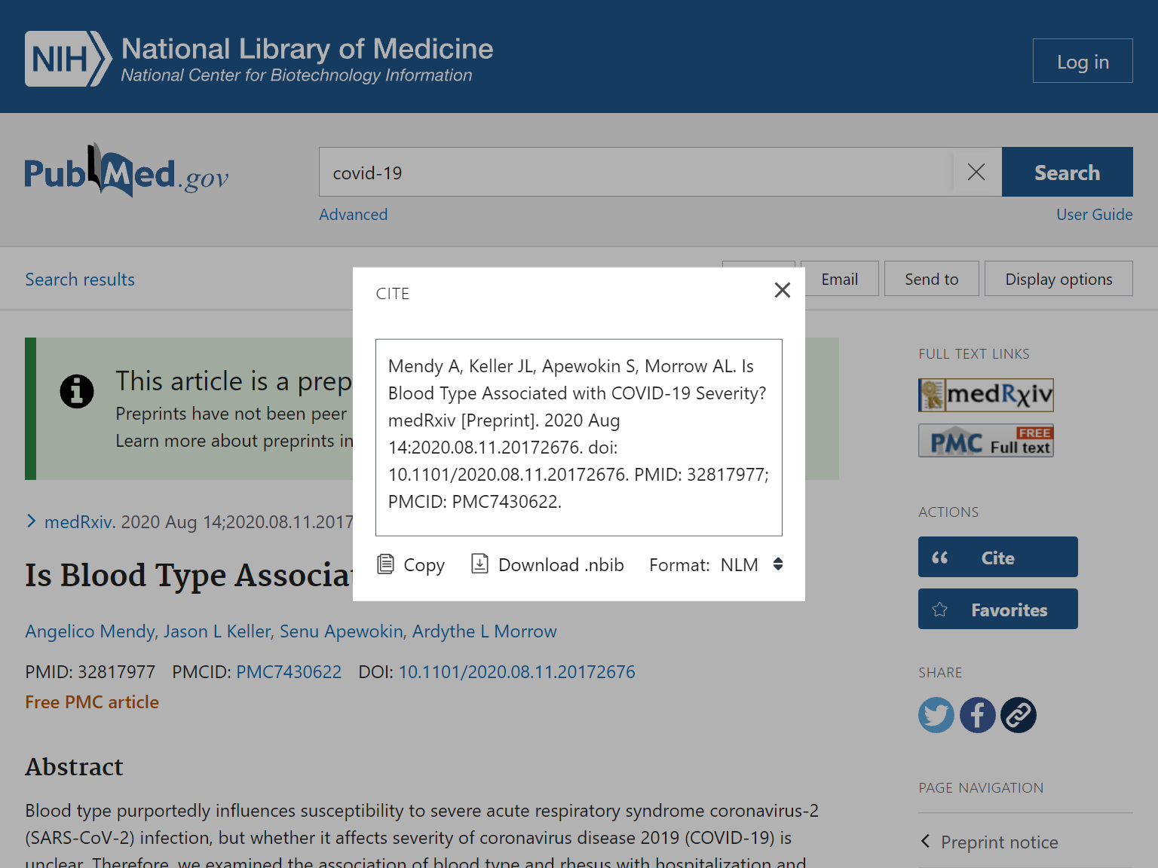1158x868 pixels.
Task: Close the Cite dialog with the X
Action: [x=782, y=290]
